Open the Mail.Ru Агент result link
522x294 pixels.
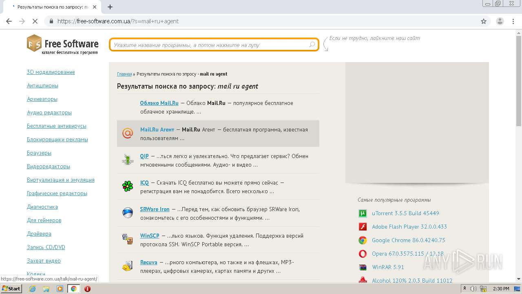tap(157, 129)
